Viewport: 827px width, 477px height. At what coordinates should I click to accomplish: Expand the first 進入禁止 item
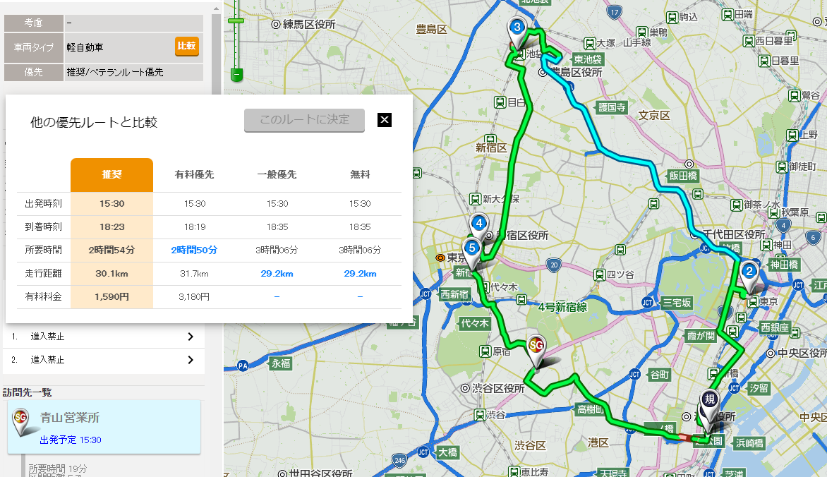point(103,337)
